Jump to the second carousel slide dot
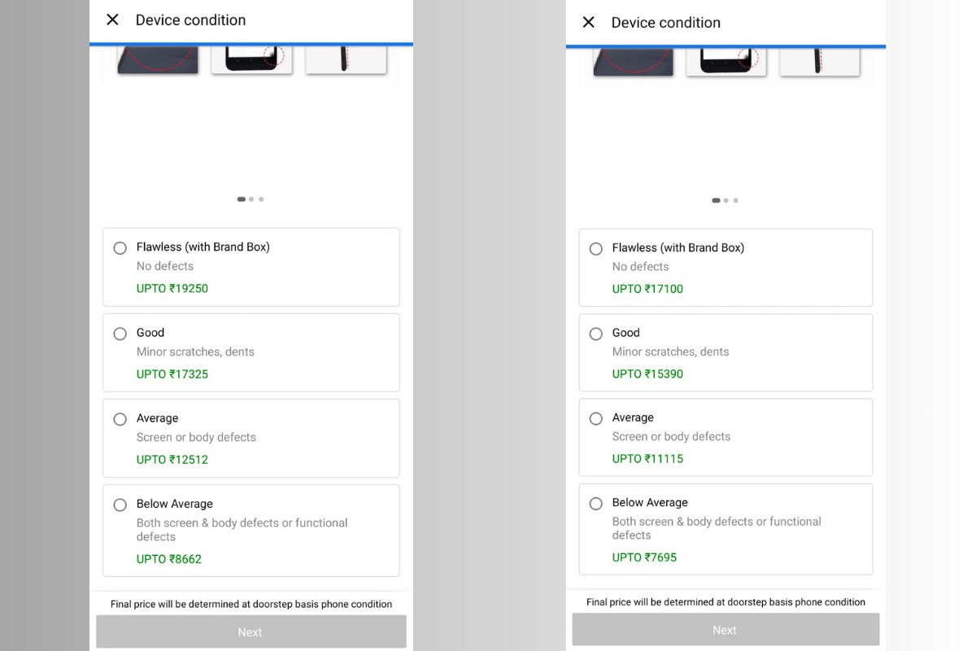Screen dimensions: 976x651 click(x=251, y=199)
